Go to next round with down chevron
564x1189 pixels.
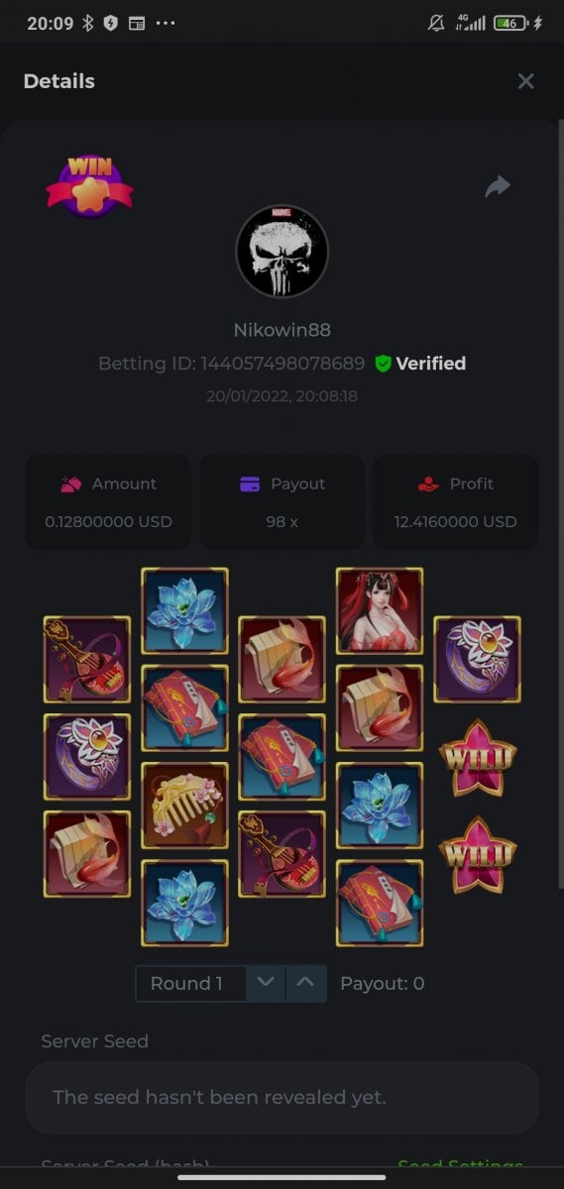[265, 983]
